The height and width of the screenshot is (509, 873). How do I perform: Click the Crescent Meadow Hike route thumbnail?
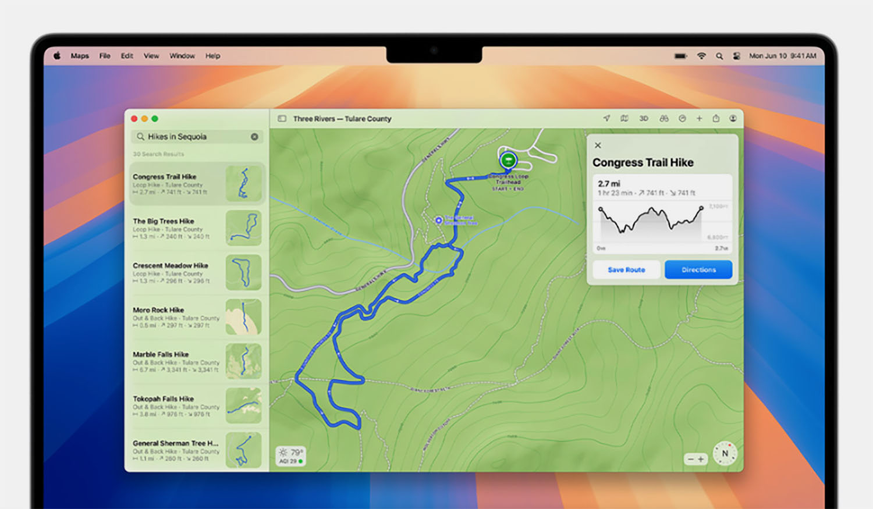[x=243, y=272]
